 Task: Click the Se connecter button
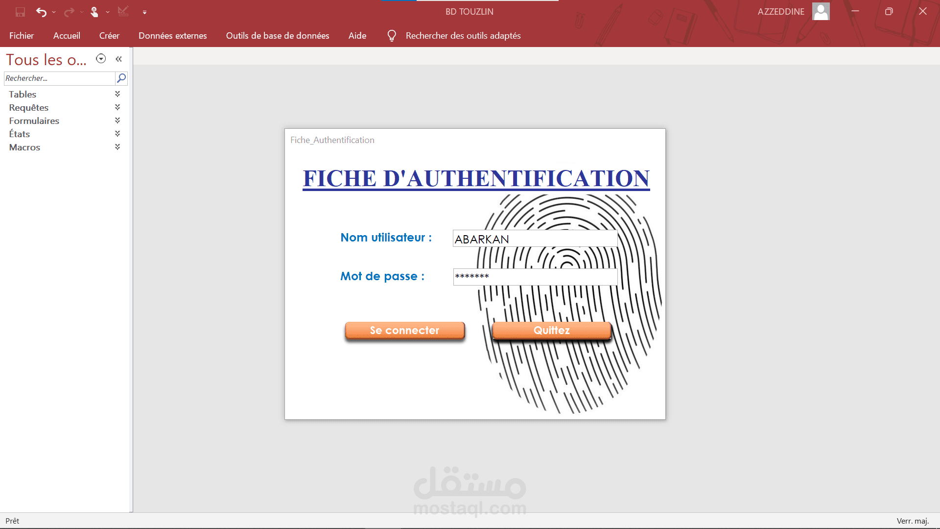click(405, 331)
